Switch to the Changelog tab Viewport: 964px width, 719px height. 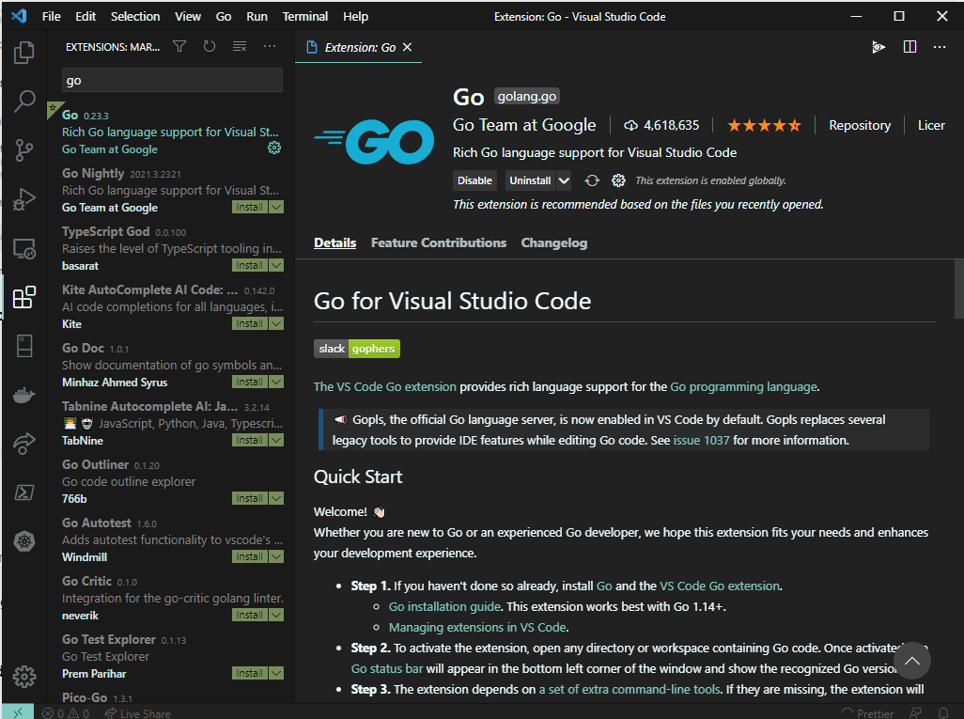click(x=554, y=242)
